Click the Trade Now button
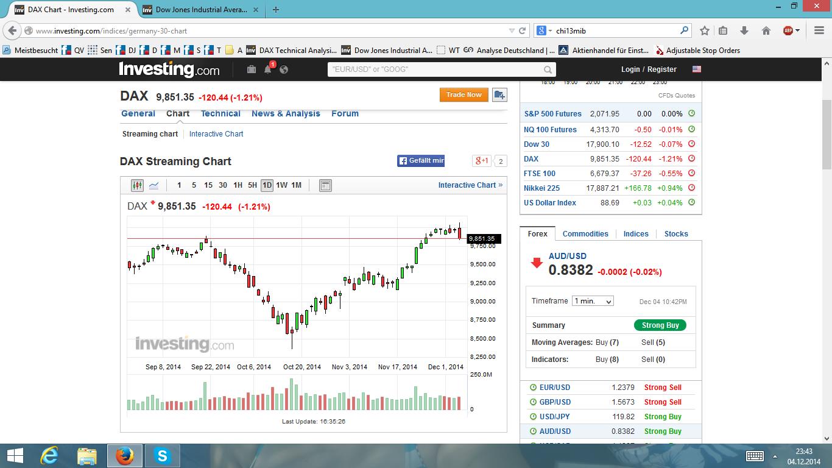 coord(464,94)
